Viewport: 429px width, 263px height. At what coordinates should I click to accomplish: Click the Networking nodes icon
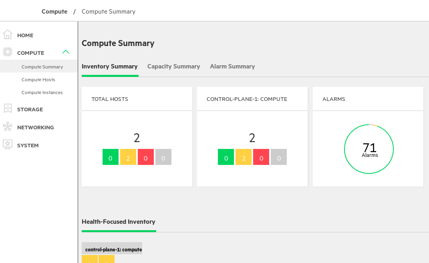(8, 127)
